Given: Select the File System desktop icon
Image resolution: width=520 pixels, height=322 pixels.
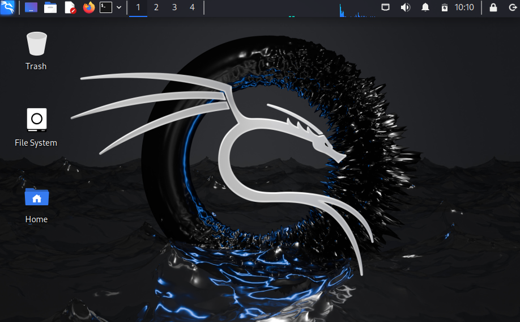Looking at the screenshot, I should click(36, 120).
